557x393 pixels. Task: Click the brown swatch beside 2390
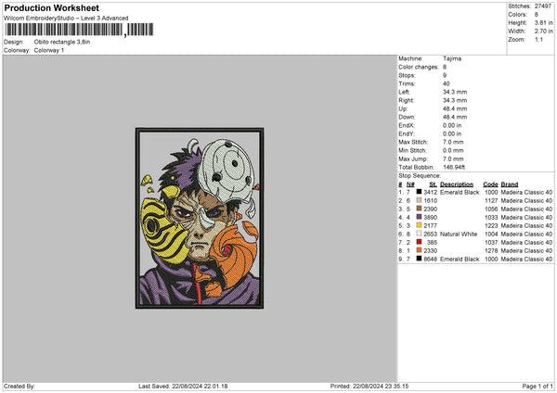[x=420, y=209]
